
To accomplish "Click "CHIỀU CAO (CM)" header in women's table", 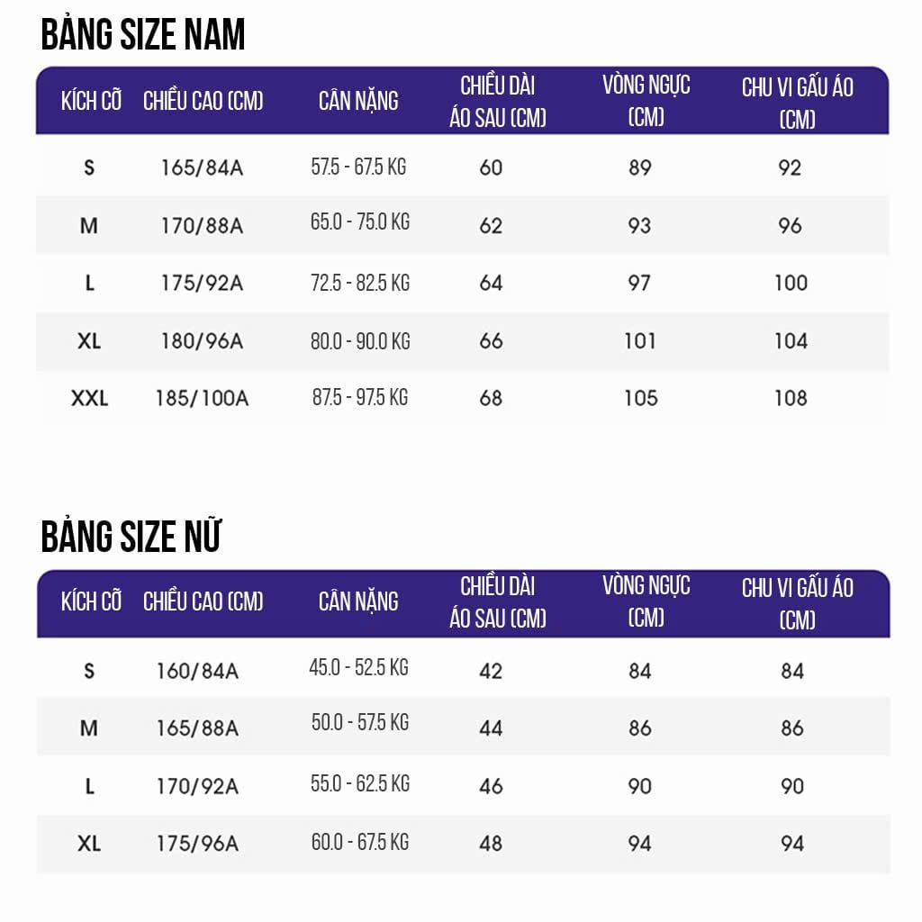I will [x=203, y=601].
